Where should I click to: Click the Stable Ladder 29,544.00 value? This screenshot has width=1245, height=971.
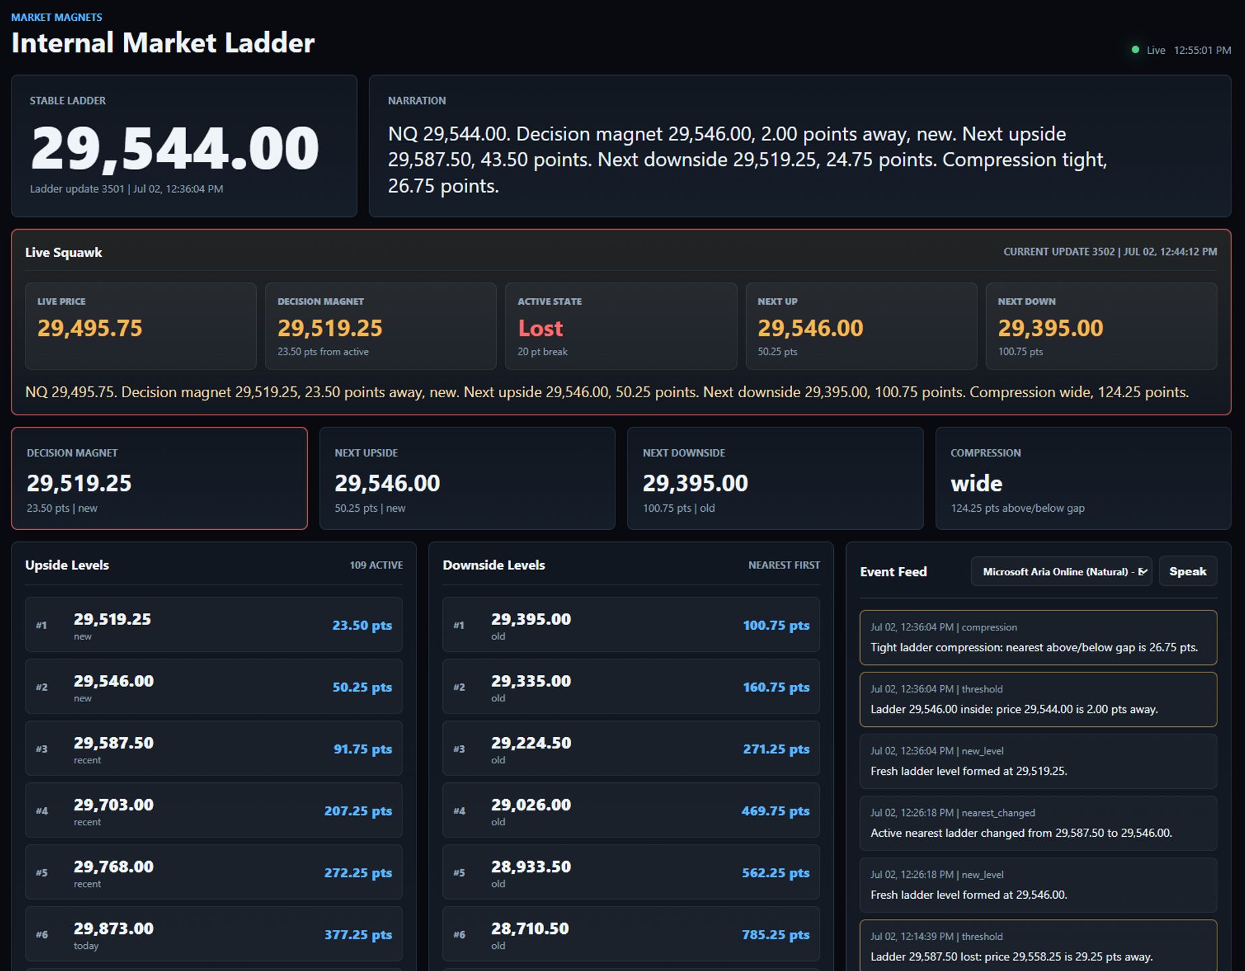pyautogui.click(x=175, y=148)
